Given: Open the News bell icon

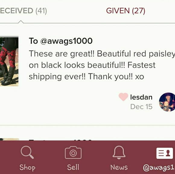Looking at the screenshot, I should tap(119, 152).
